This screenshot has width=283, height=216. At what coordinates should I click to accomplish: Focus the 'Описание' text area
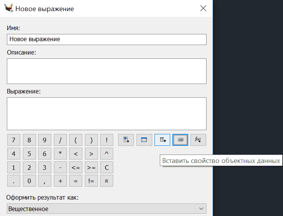pos(107,71)
